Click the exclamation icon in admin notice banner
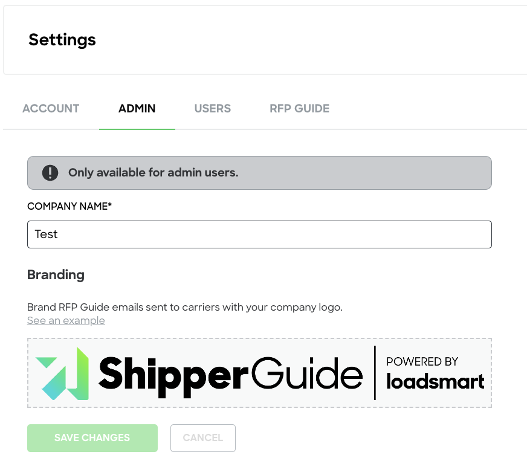 [51, 172]
